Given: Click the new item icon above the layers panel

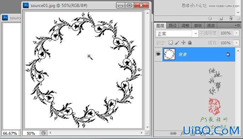Looking at the screenshot, I should (x=221, y=19).
